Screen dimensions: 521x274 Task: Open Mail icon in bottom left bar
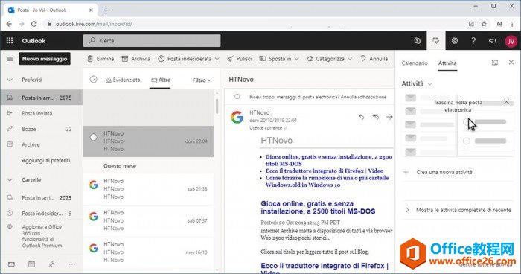[11, 264]
